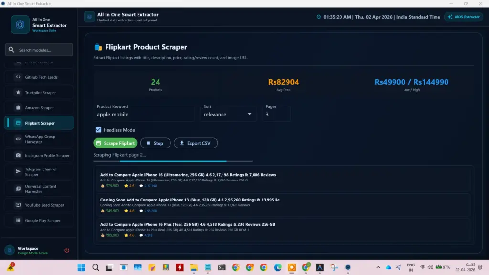The width and height of the screenshot is (489, 275).
Task: Click the Smart Extractor logo in sidebar
Action: pyautogui.click(x=20, y=24)
